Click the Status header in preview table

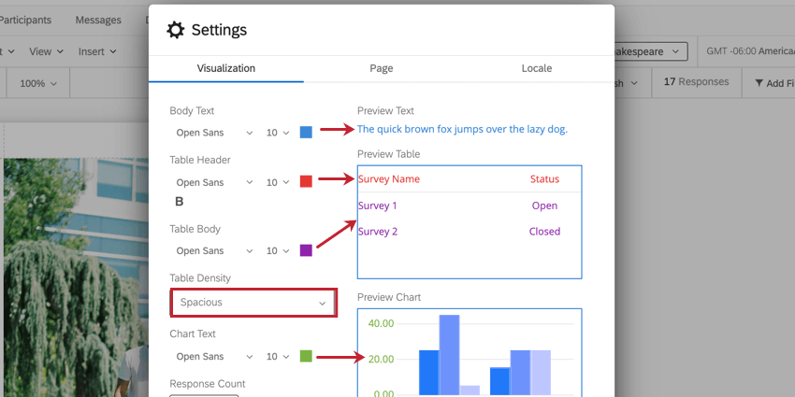coord(544,178)
